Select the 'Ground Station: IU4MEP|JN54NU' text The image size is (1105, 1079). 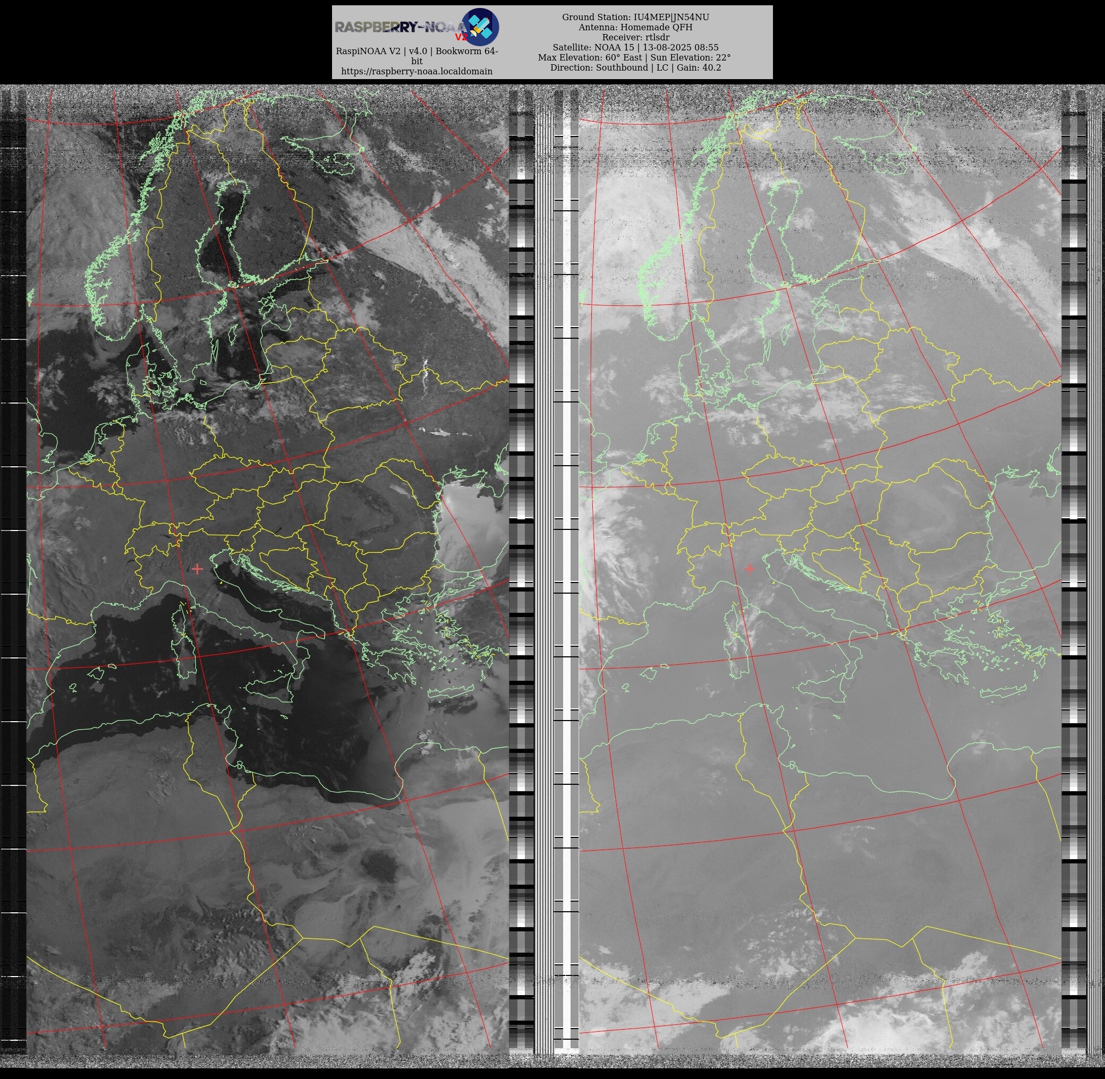(x=635, y=18)
